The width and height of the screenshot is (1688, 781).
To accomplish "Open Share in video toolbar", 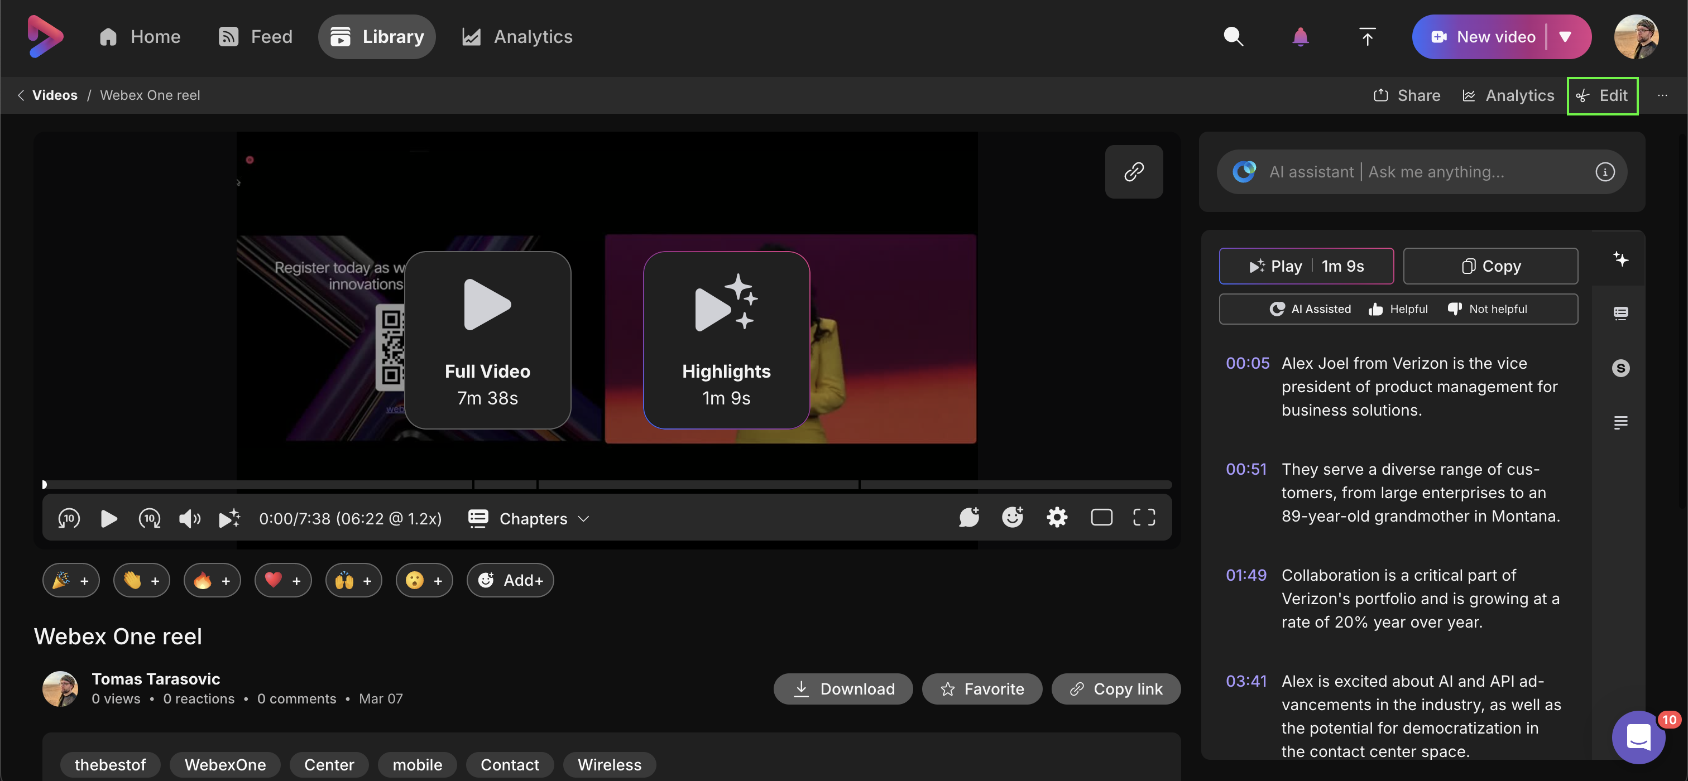I will tap(1407, 95).
